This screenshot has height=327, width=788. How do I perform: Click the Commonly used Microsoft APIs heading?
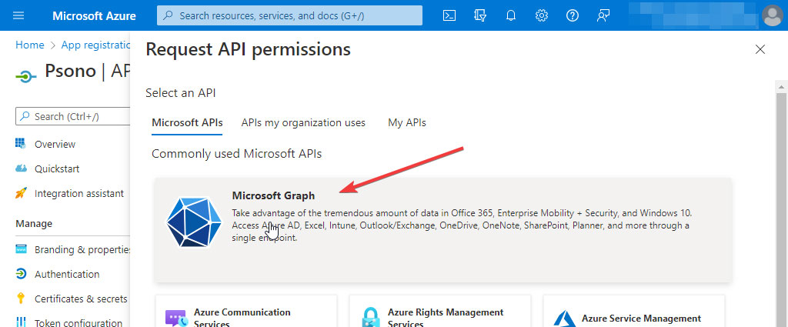(x=237, y=154)
